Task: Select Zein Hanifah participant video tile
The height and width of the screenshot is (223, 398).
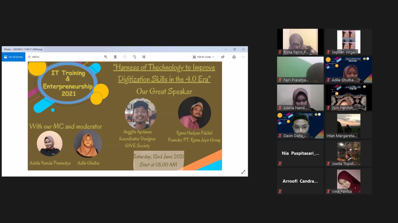Action: tap(349, 97)
